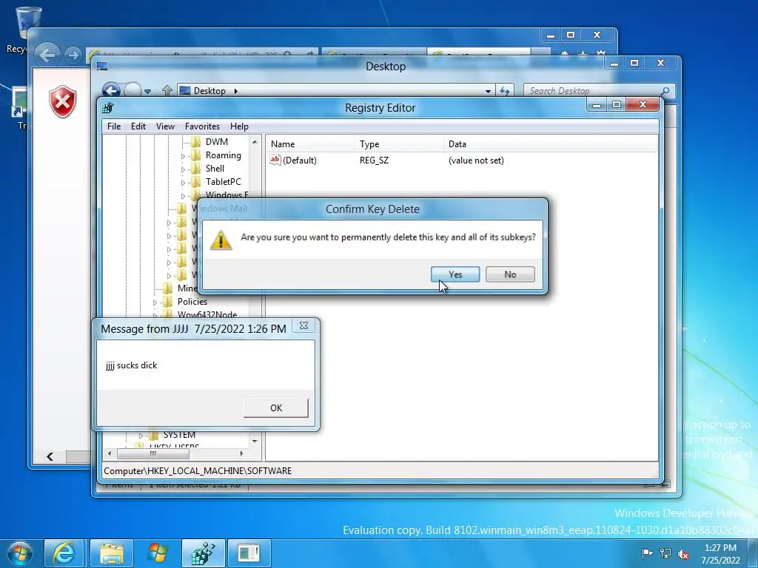Click tree horizontal scrollbar left arrow

click(110, 453)
